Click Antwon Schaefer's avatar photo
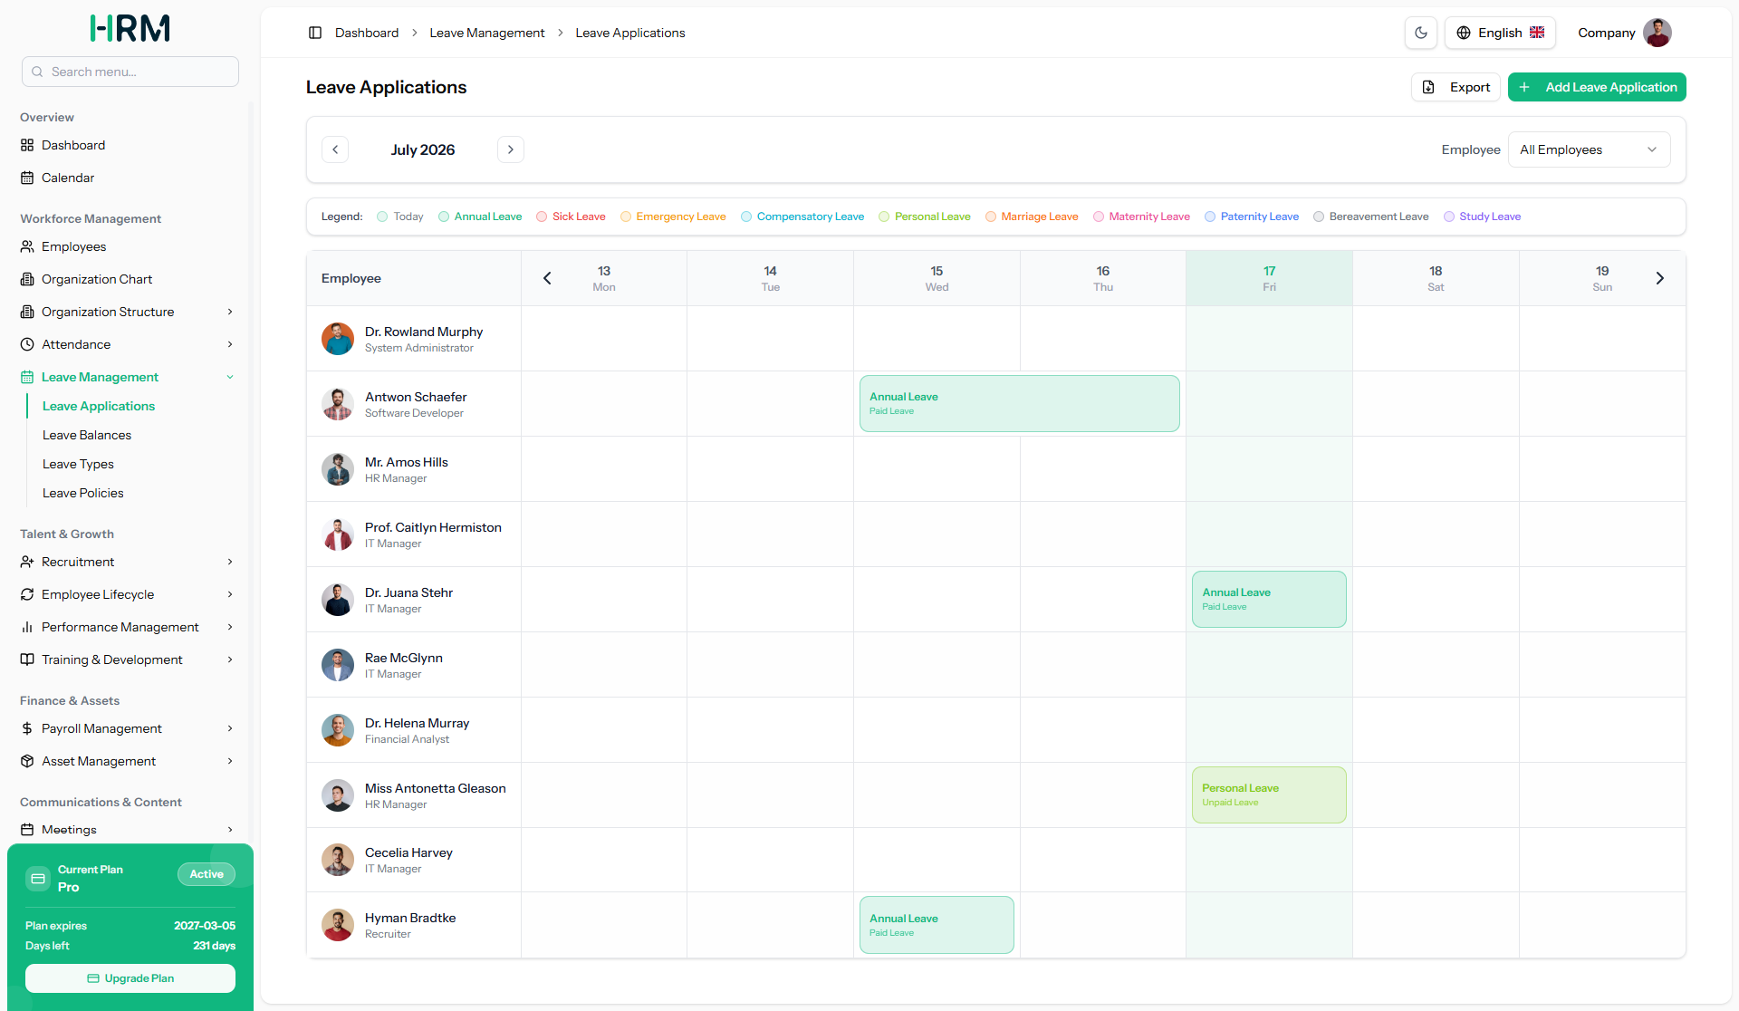 (338, 404)
